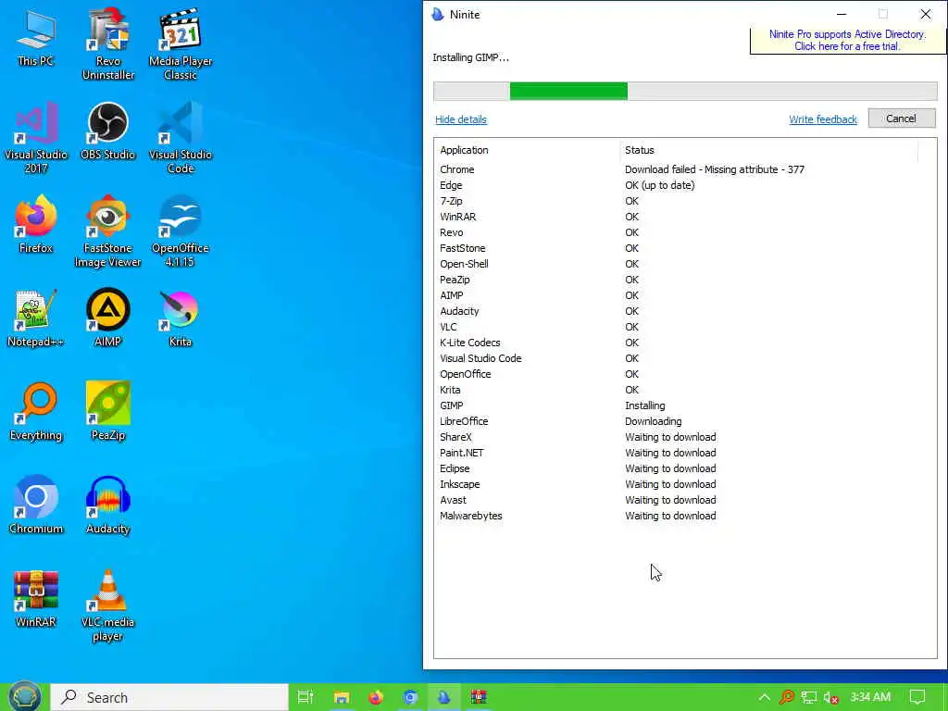Open Media Player Classic desktop shortcut
This screenshot has height=711, width=948.
pos(181,44)
